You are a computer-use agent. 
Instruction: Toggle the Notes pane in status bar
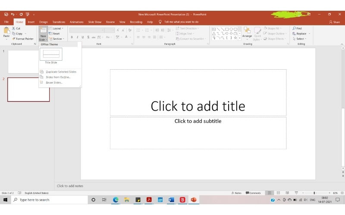pyautogui.click(x=236, y=193)
